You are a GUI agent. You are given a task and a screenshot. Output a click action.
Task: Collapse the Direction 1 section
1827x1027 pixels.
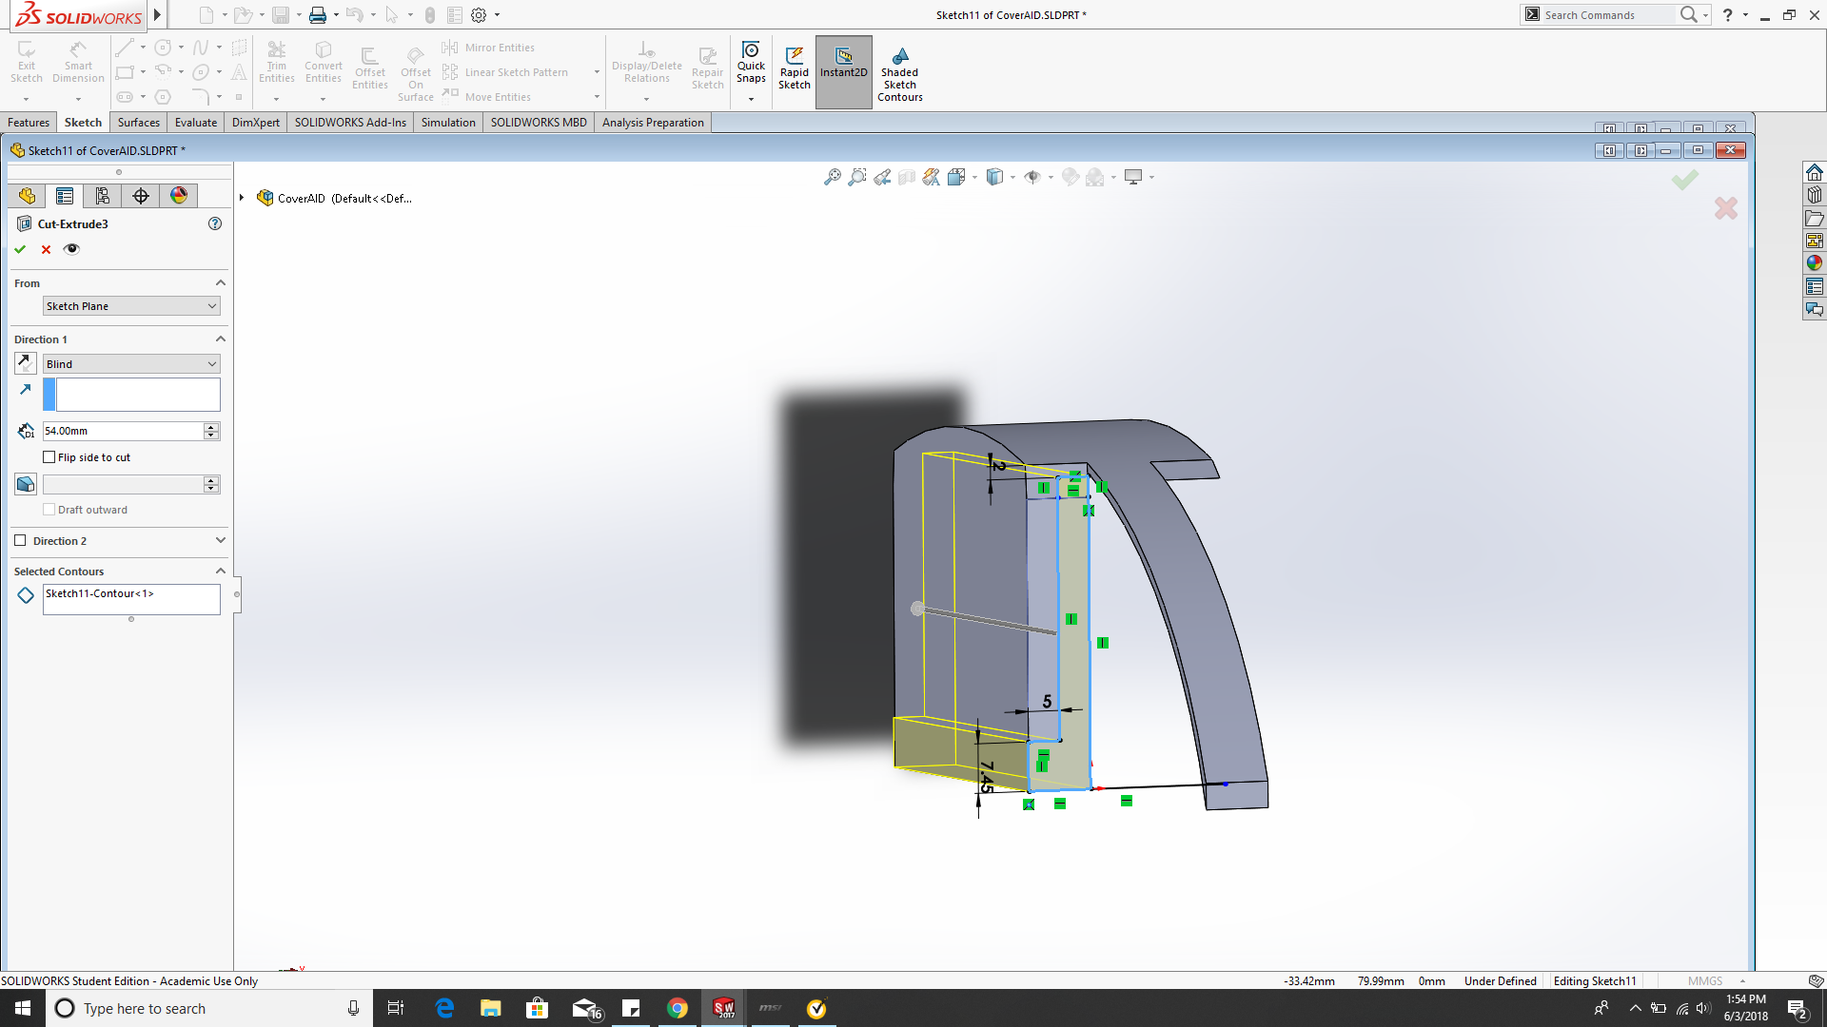221,339
